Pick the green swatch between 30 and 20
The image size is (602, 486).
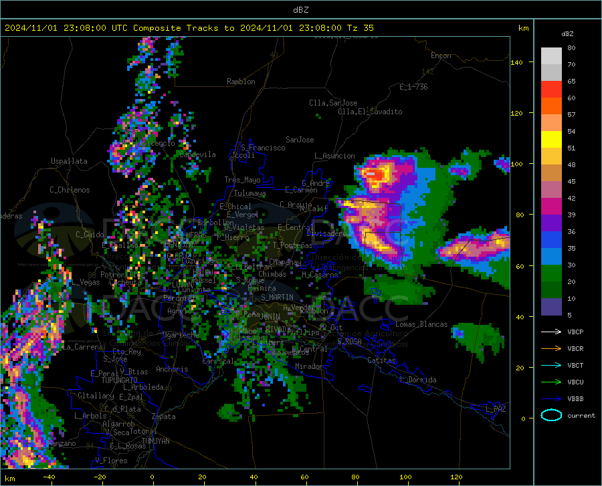point(551,273)
